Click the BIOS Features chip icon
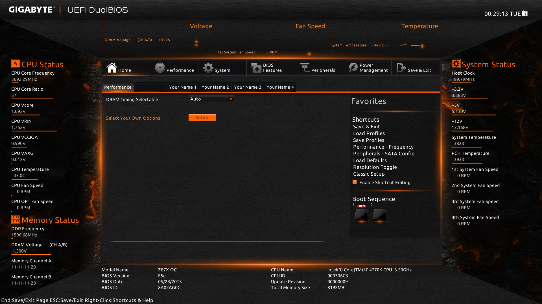Screen dimensions: 542x304 pos(256,68)
